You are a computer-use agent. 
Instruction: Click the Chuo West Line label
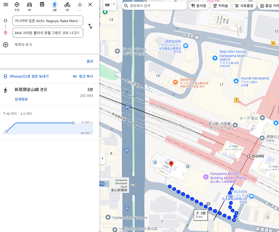163,108
